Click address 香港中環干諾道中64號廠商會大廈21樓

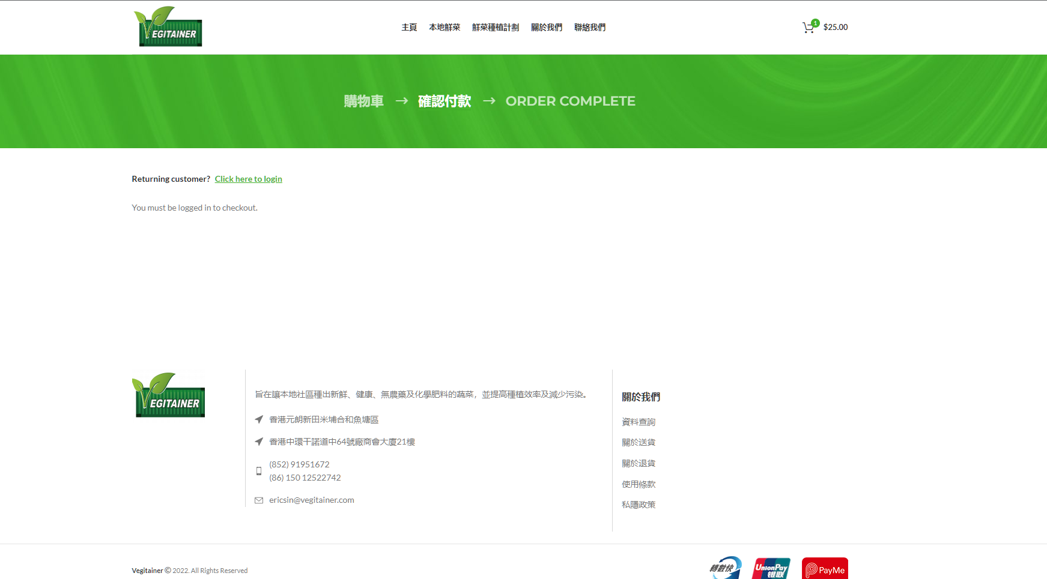(342, 442)
